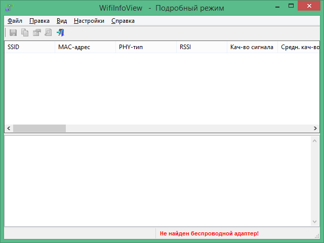
Task: Click the Find toolbar icon
Action: click(48, 33)
